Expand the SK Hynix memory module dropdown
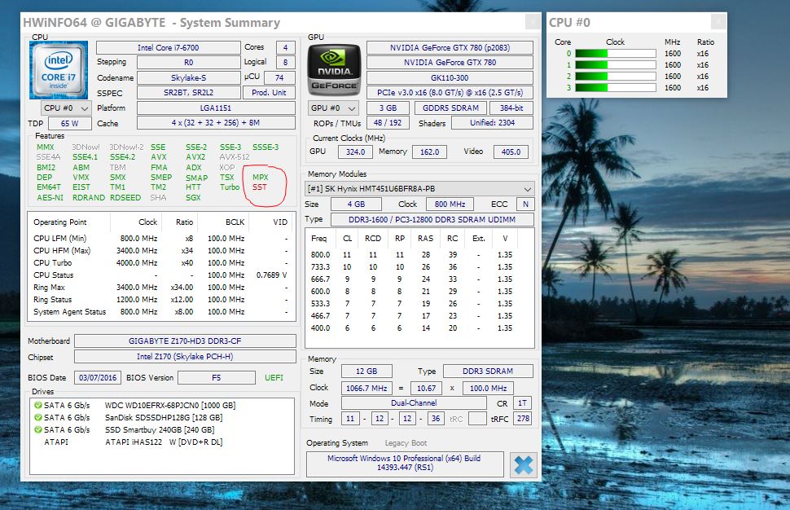This screenshot has height=510, width=790. point(419,189)
